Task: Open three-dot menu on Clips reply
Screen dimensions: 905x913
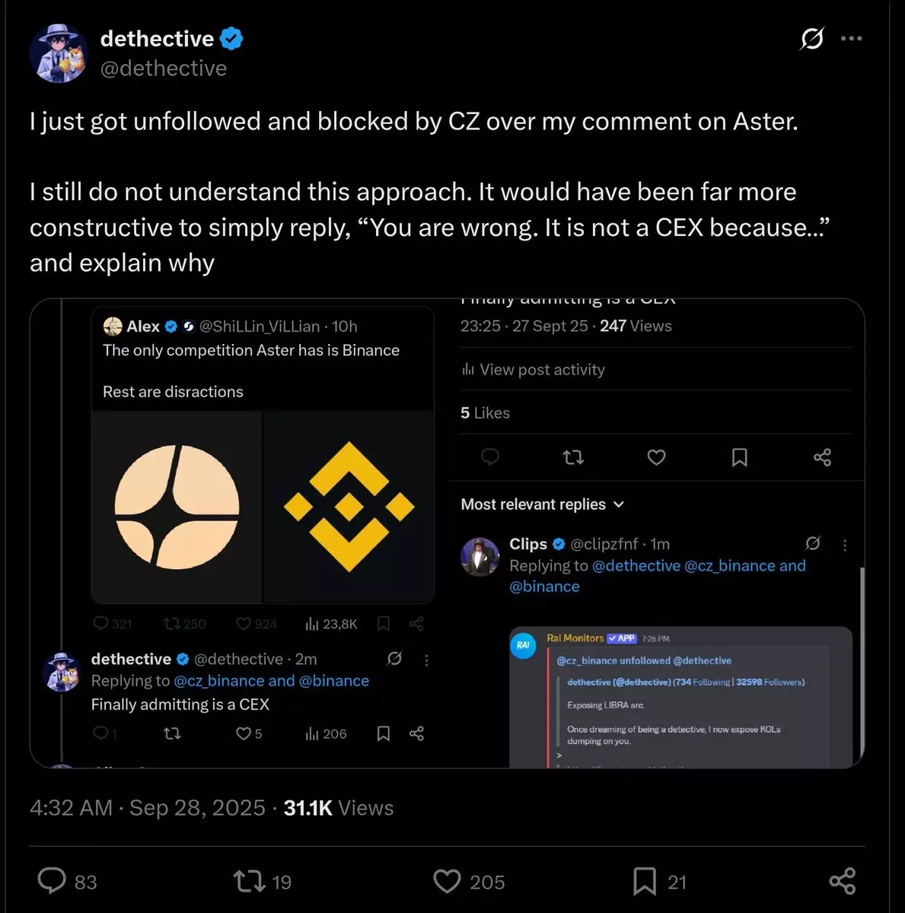Action: (x=845, y=545)
